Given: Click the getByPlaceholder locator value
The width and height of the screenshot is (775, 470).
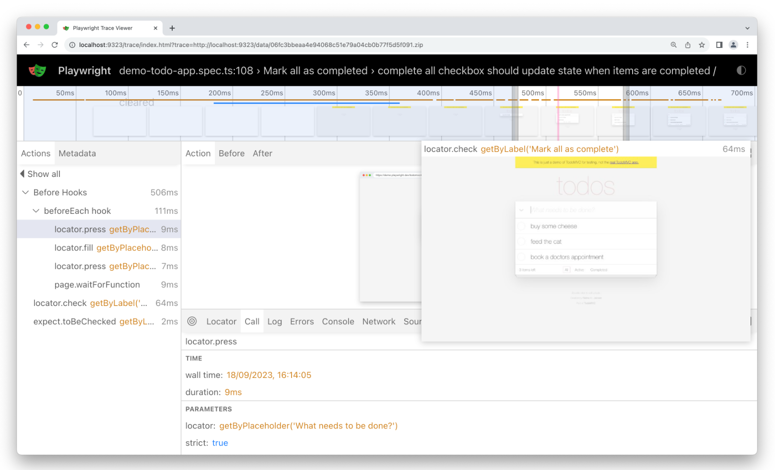Looking at the screenshot, I should pos(308,425).
